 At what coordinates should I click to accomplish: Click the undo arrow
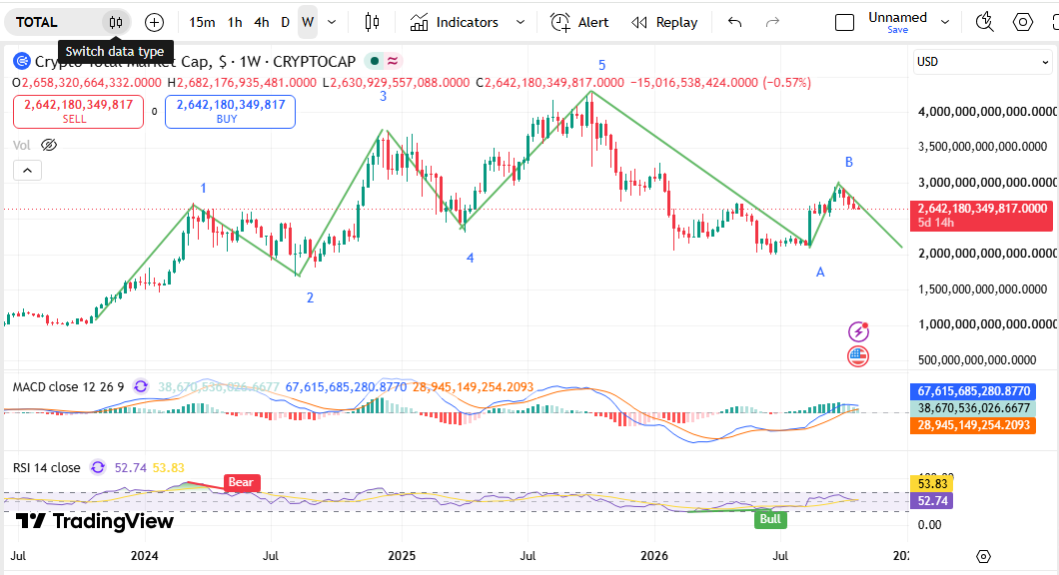(x=735, y=22)
